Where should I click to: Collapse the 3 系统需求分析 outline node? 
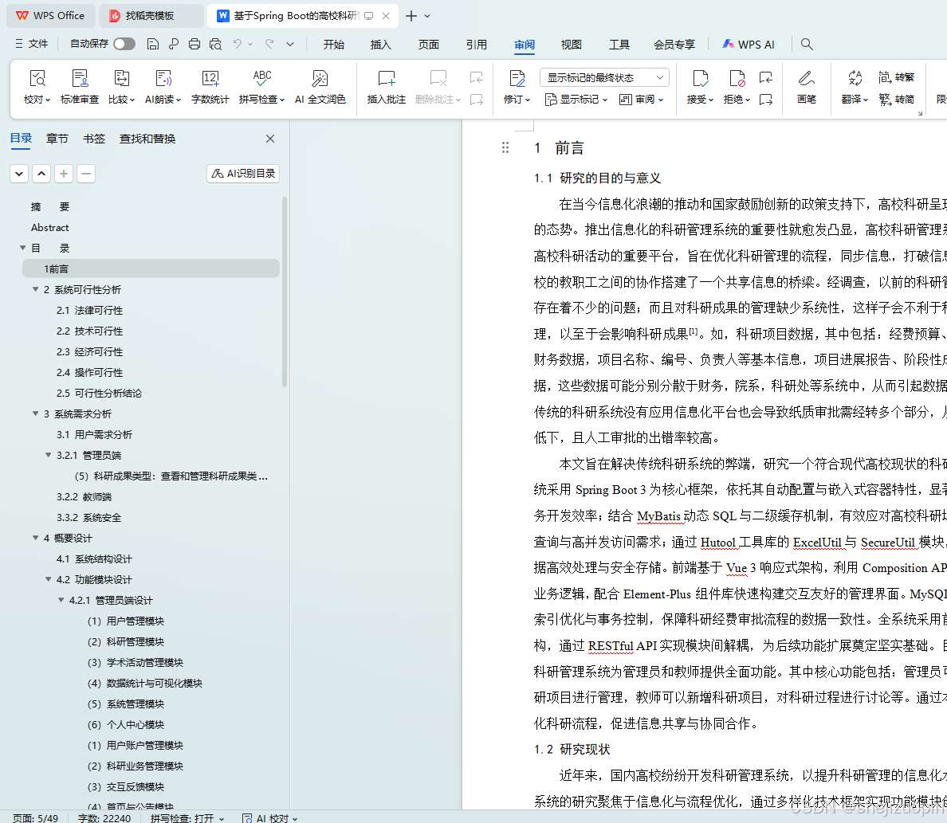coord(36,413)
